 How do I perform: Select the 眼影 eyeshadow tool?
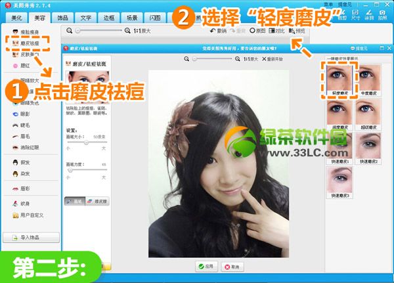point(22,114)
